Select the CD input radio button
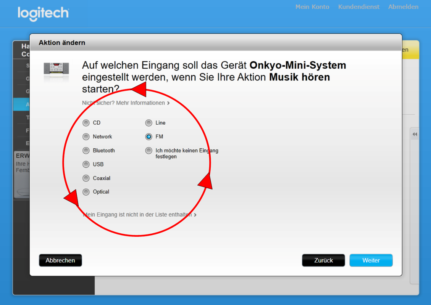Screen dimensions: 431x305 pos(86,123)
